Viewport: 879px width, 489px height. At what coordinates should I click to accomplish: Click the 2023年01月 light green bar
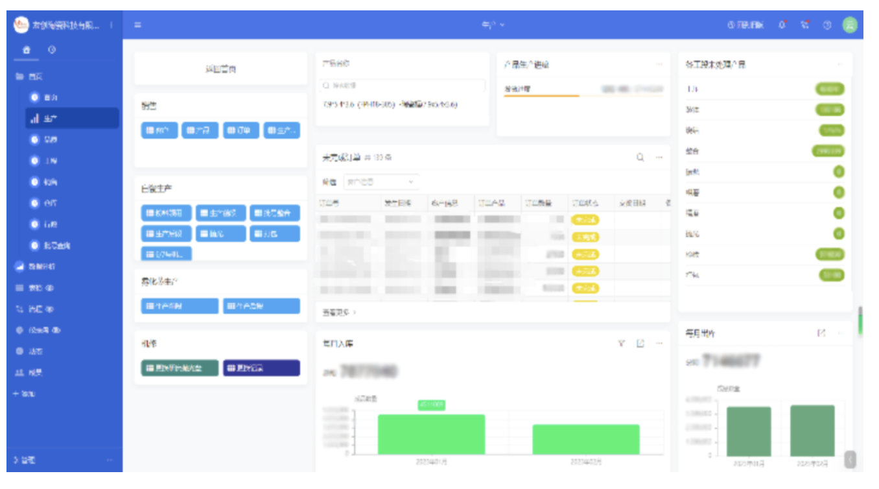[x=431, y=434]
